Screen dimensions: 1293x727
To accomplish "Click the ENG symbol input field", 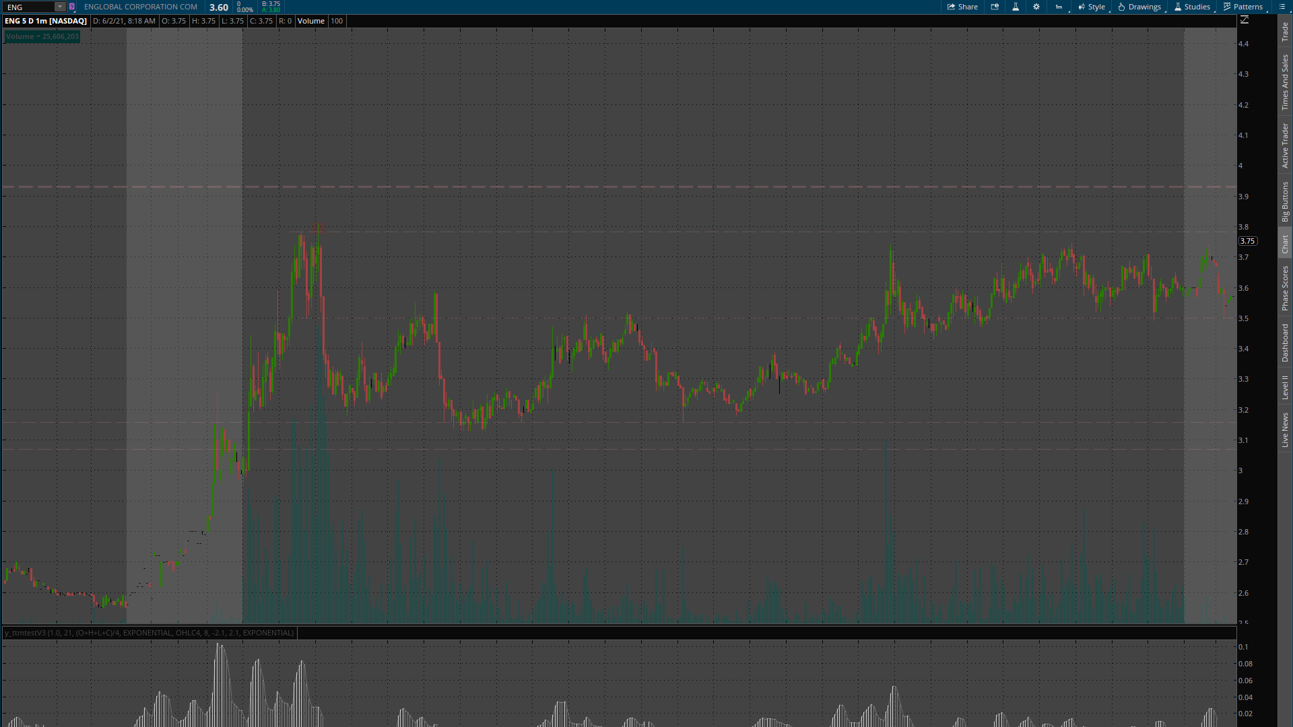I will click(28, 7).
